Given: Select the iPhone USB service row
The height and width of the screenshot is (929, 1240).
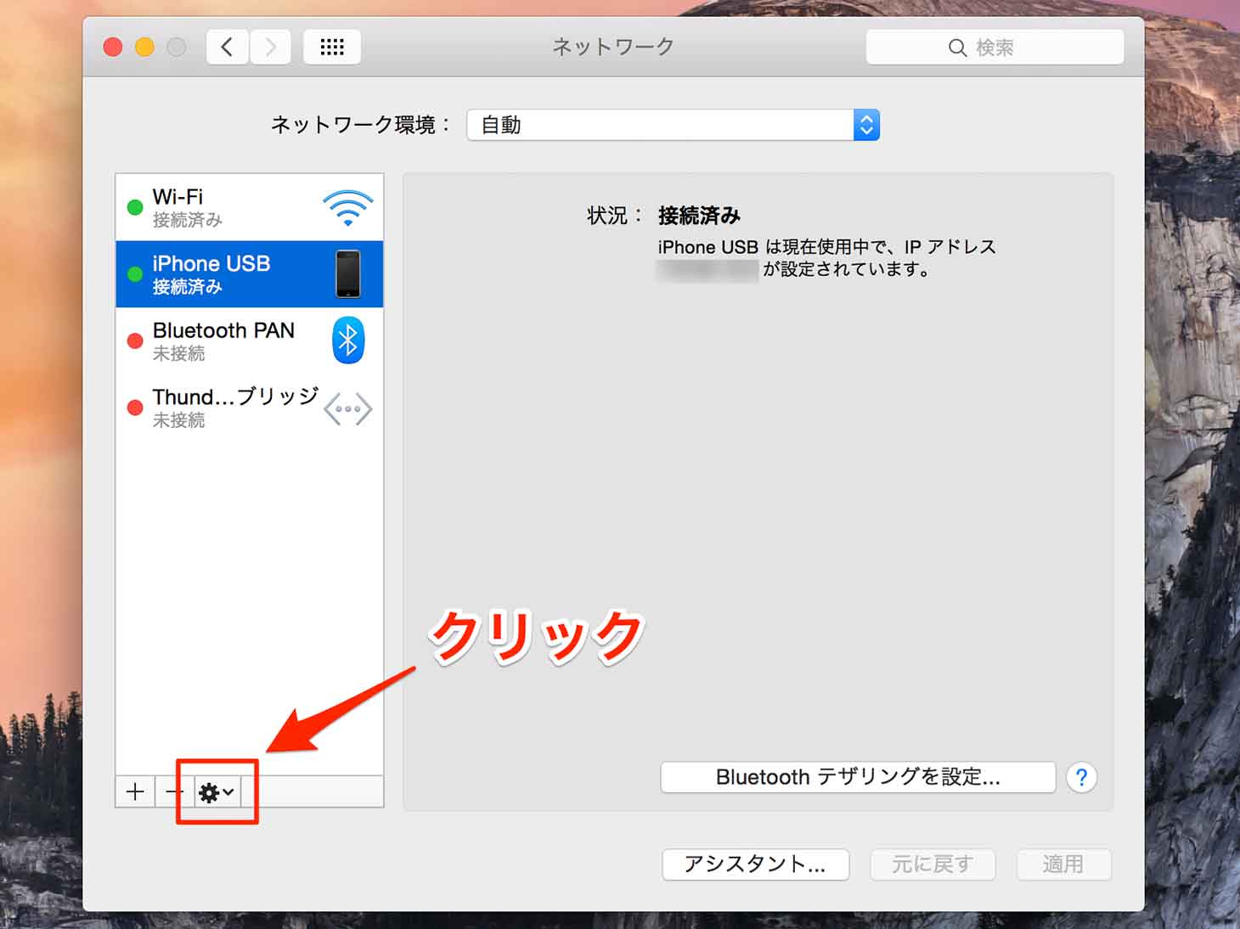Looking at the screenshot, I should [250, 274].
